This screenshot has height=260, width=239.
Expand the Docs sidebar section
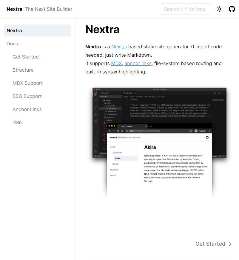(12, 44)
